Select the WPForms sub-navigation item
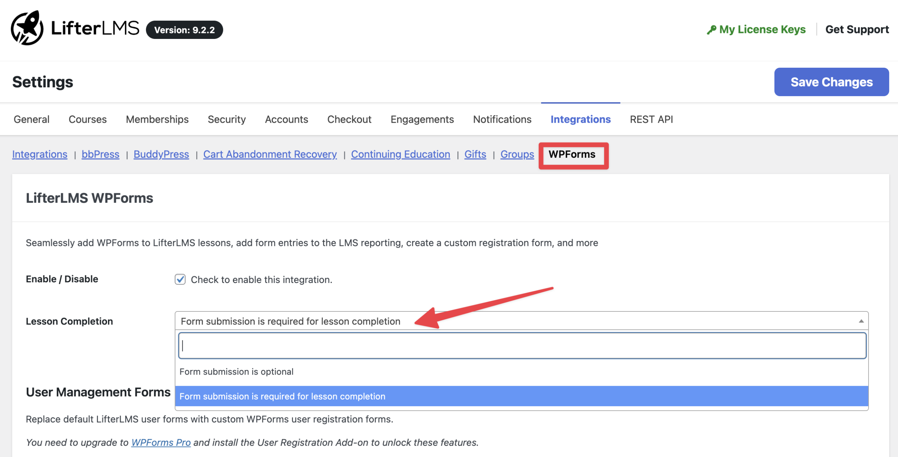 [572, 154]
